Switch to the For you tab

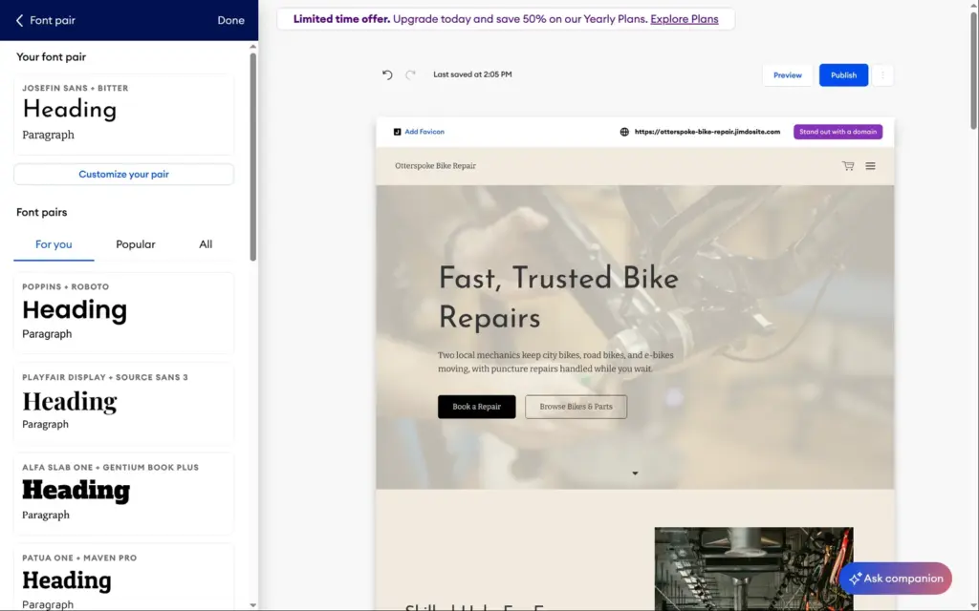pos(54,244)
